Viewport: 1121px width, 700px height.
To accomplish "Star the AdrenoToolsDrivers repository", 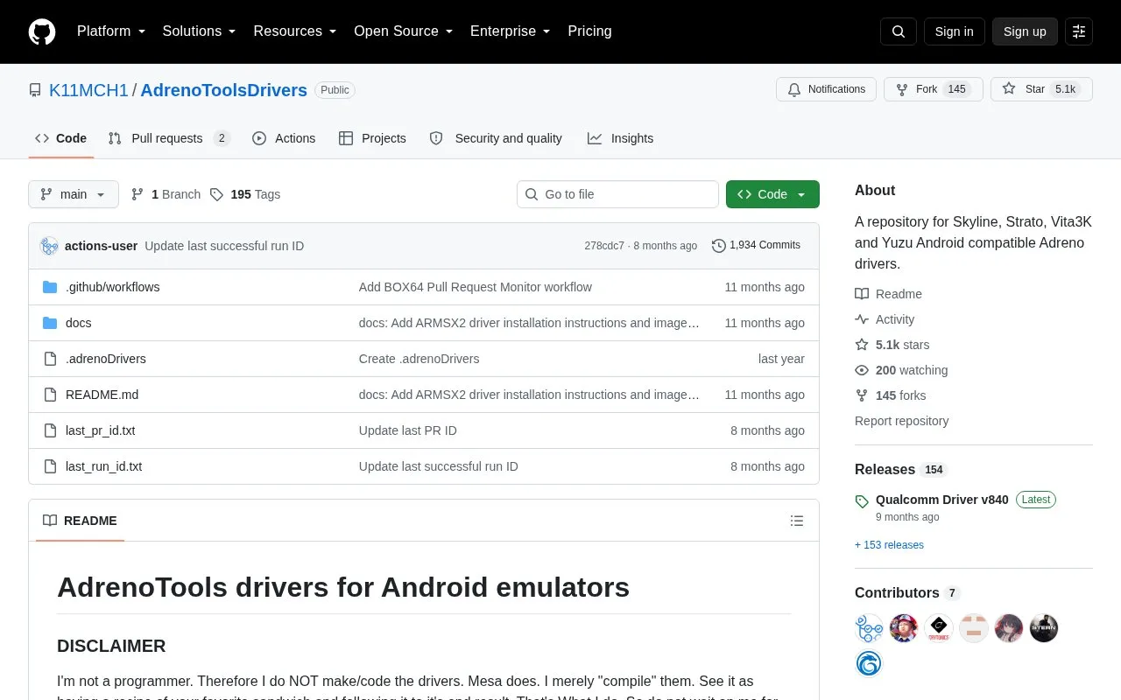I will point(1041,89).
